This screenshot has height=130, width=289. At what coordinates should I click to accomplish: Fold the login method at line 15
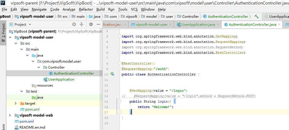(120, 101)
